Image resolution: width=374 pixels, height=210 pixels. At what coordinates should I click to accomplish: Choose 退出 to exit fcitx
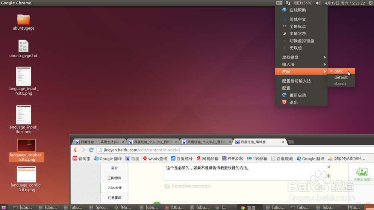click(x=301, y=102)
